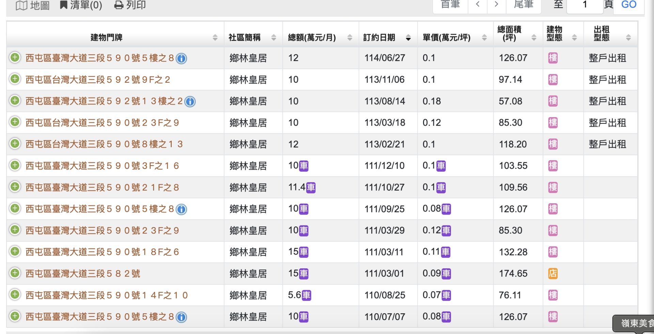Click 車 badge beside 0.1 on 111/12/10
Viewport: 654px width, 334px height.
tap(441, 166)
